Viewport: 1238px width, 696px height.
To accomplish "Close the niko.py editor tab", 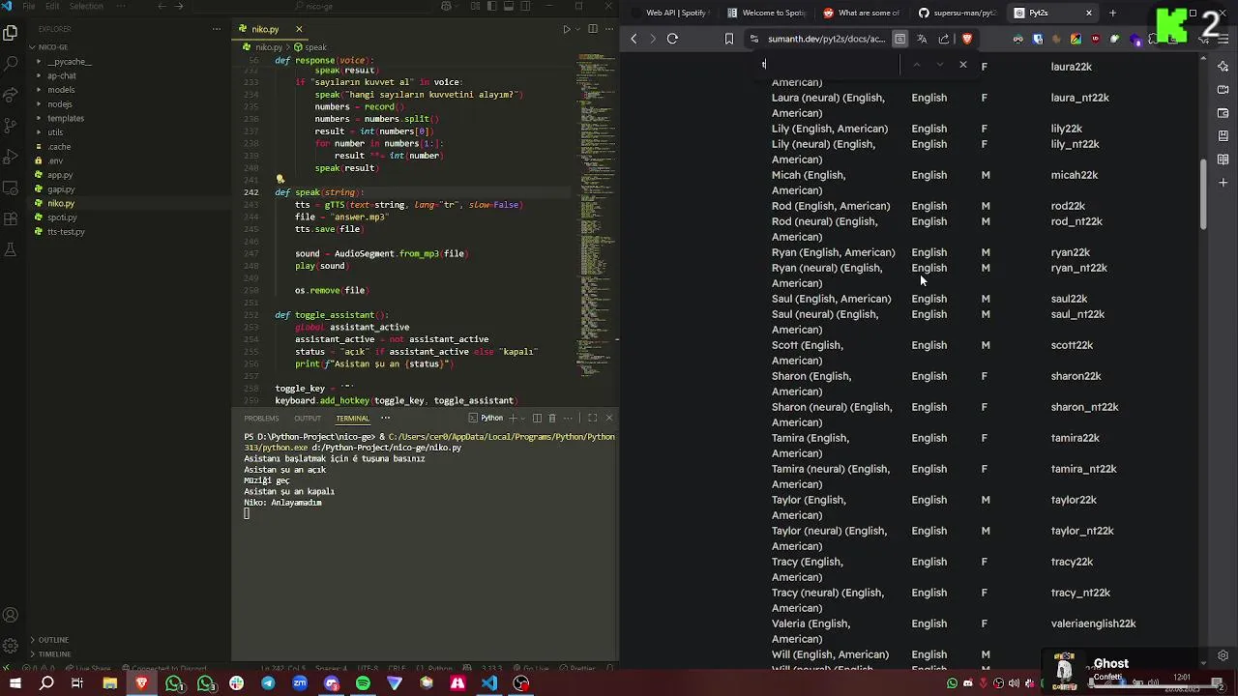I will coord(299,29).
